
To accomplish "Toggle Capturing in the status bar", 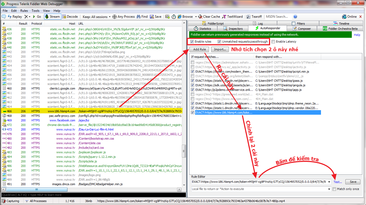I will point(11,201).
